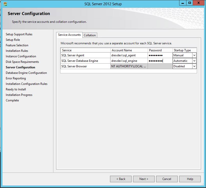The height and width of the screenshot is (188, 206).
Task: Click account name drevdev\sql_engine
Action: tap(129, 61)
